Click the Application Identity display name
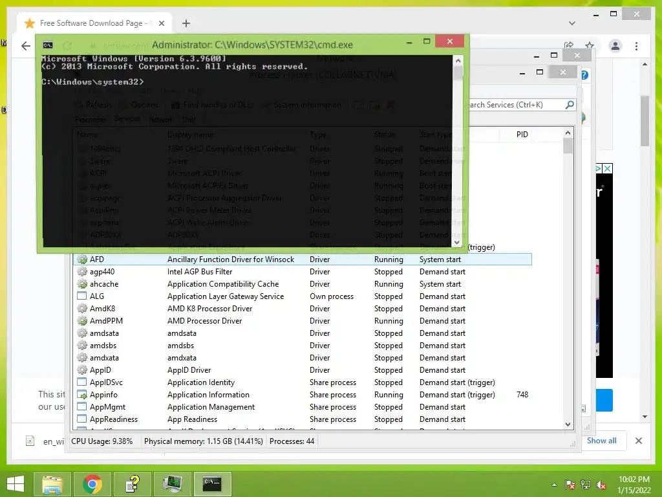This screenshot has height=497, width=662. [x=201, y=382]
